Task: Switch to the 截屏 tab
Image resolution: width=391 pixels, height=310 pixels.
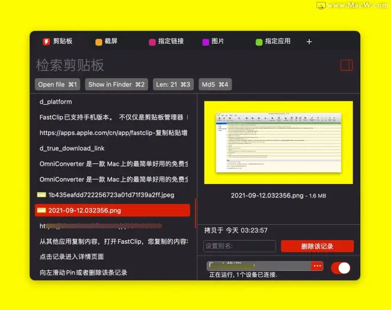Action: [107, 41]
